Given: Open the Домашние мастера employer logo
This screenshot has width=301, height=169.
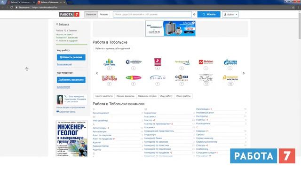Looking at the screenshot, I should 230,78.
